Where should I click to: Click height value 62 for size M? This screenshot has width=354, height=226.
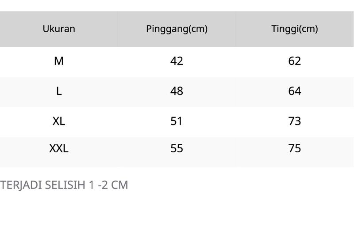click(x=295, y=61)
